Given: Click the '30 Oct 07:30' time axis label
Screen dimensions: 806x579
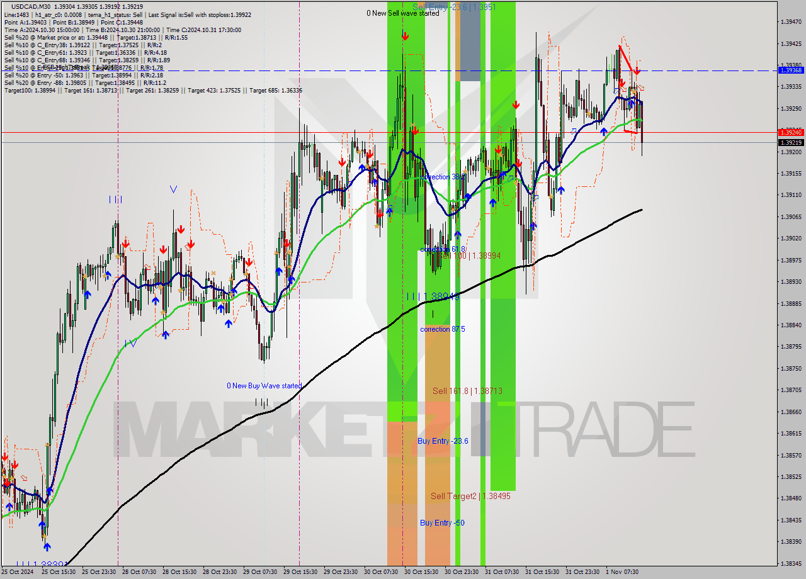Looking at the screenshot, I should pos(381,572).
